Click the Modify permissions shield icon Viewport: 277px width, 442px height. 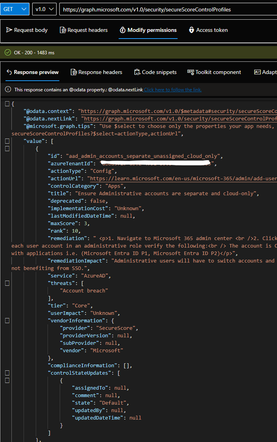[x=123, y=30]
